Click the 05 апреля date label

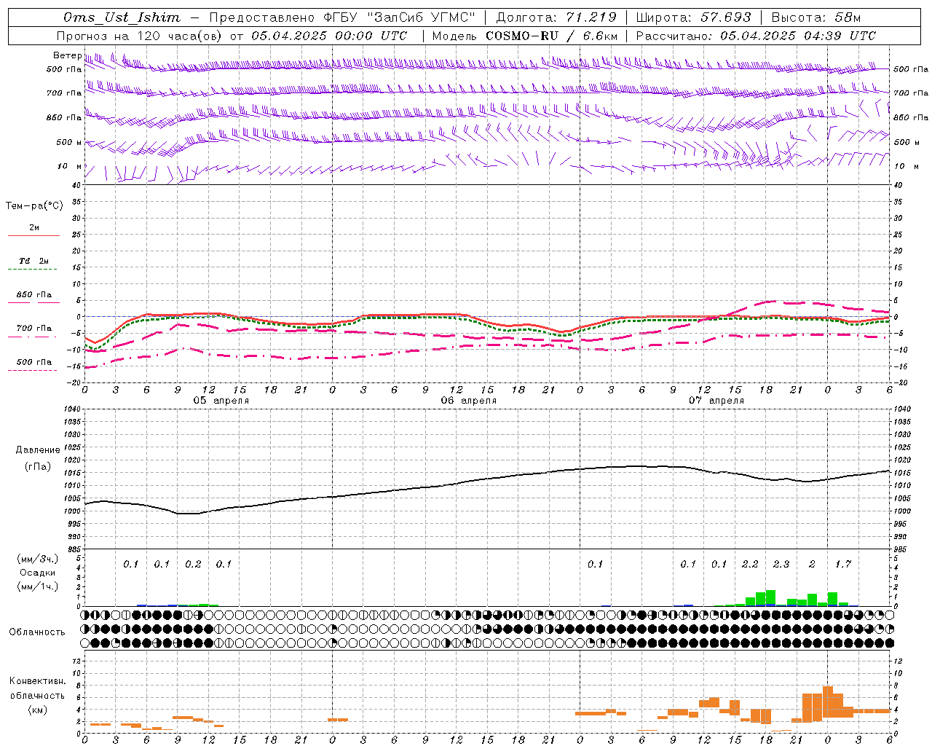click(x=221, y=401)
